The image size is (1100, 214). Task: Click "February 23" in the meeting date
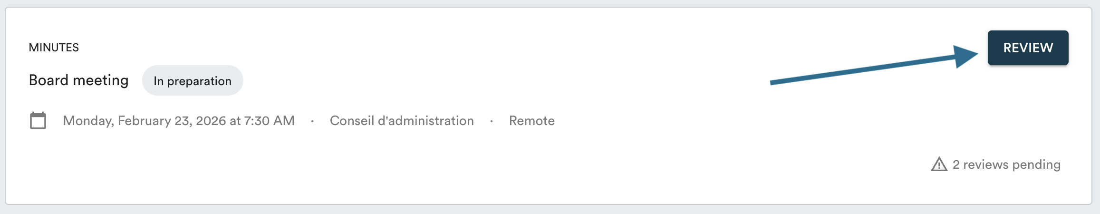153,121
